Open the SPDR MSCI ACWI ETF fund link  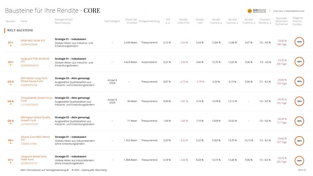[x=32, y=40]
